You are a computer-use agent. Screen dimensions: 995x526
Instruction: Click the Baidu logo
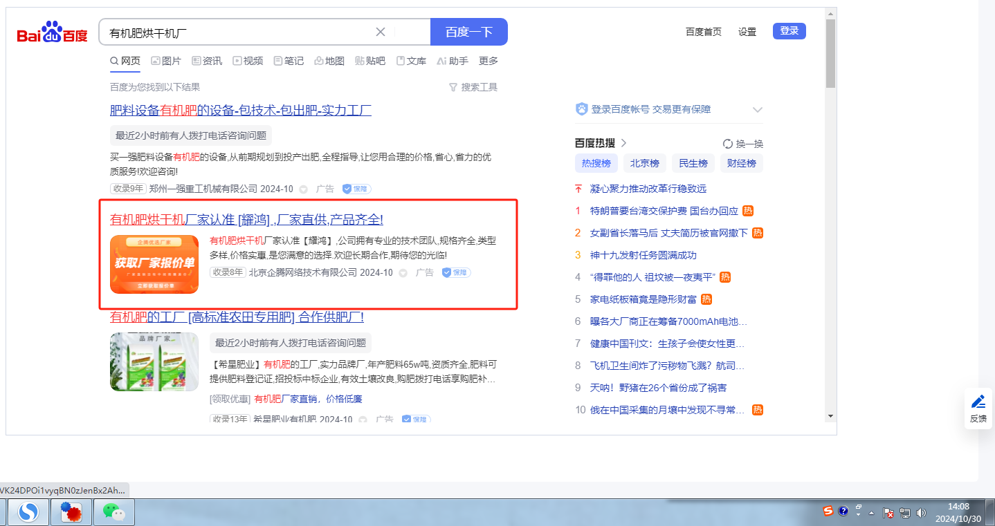[x=52, y=32]
